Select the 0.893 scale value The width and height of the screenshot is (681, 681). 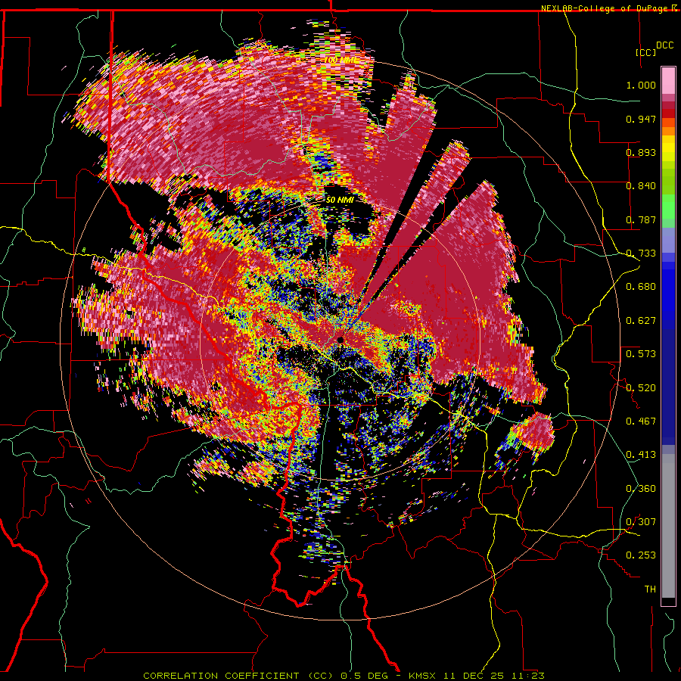pos(641,152)
